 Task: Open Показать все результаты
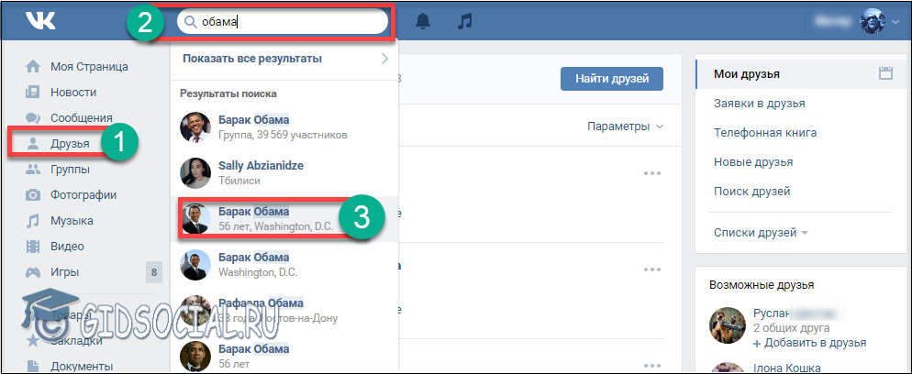pos(251,59)
